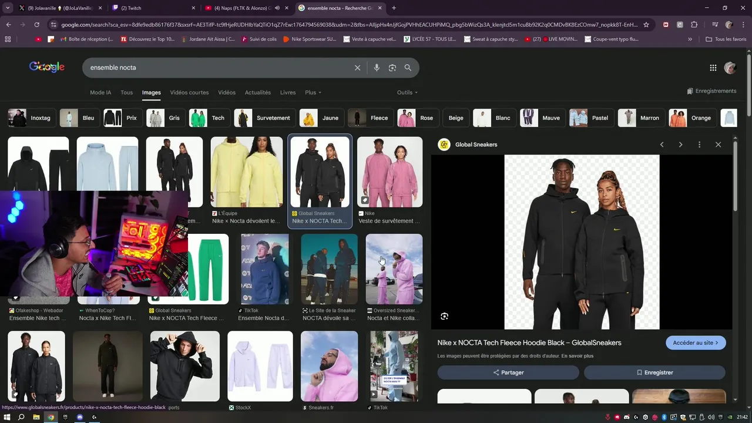The image size is (752, 423).
Task: View site information for google.com
Action: coord(54,25)
